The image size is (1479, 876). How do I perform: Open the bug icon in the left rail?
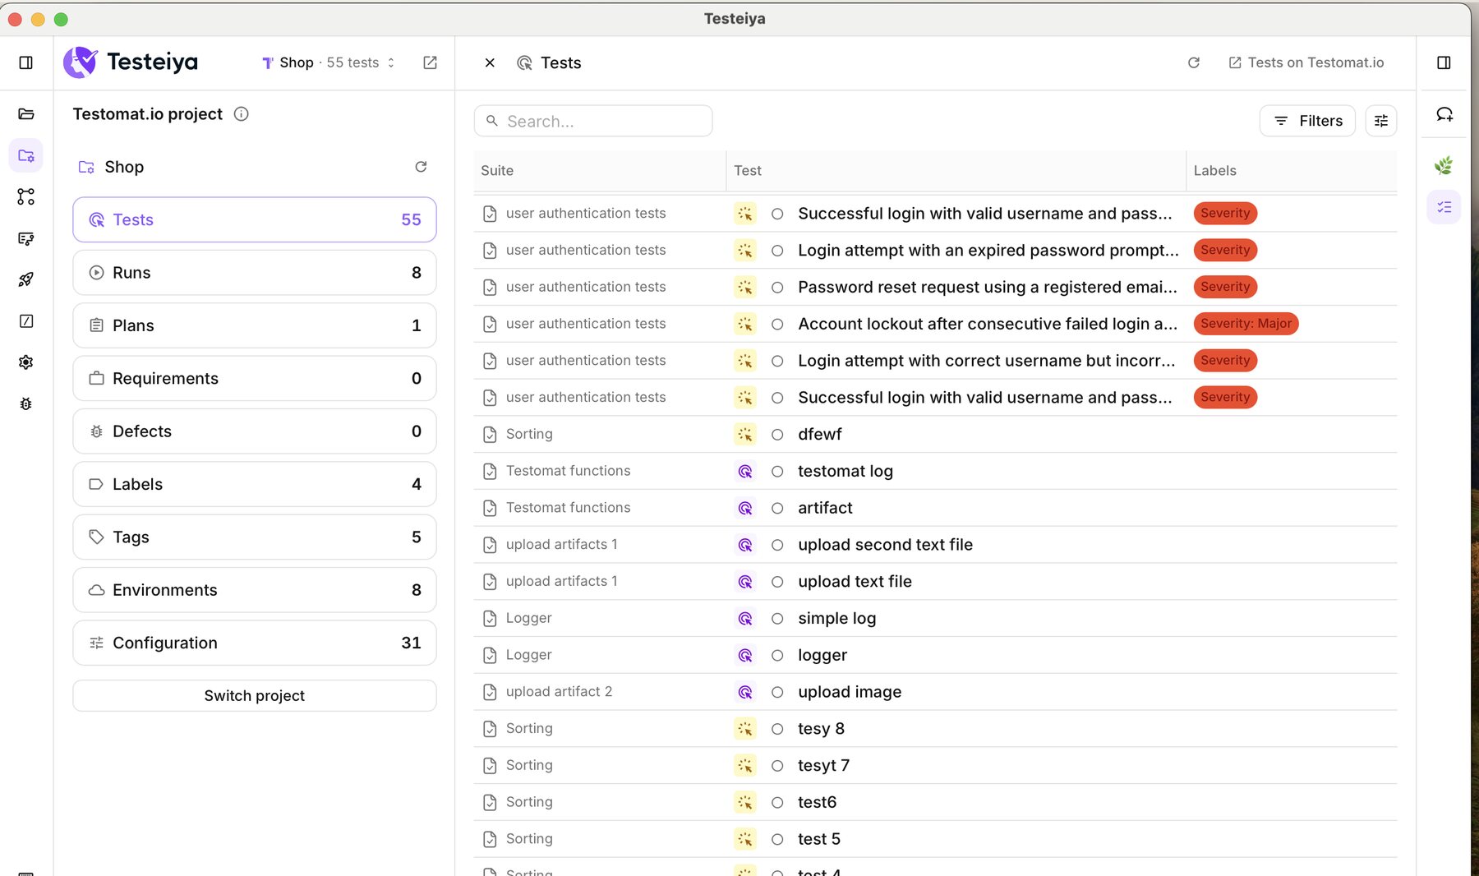tap(25, 403)
